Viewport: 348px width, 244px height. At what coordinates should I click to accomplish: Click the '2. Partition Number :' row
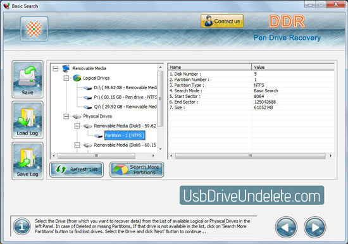tap(251, 80)
